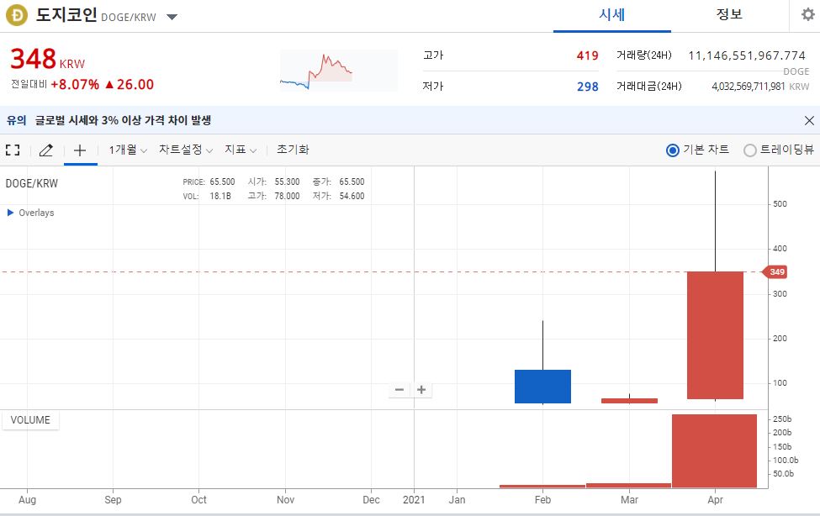Toggle fullscreen chart icon

[13, 150]
